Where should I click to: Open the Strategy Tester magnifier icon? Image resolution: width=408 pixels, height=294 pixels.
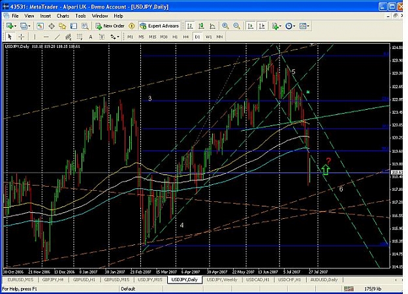85,26
